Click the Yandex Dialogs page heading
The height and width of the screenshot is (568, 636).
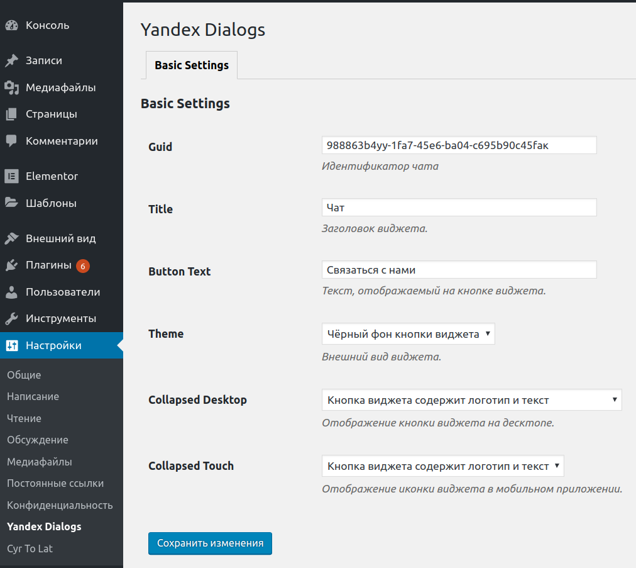(203, 30)
